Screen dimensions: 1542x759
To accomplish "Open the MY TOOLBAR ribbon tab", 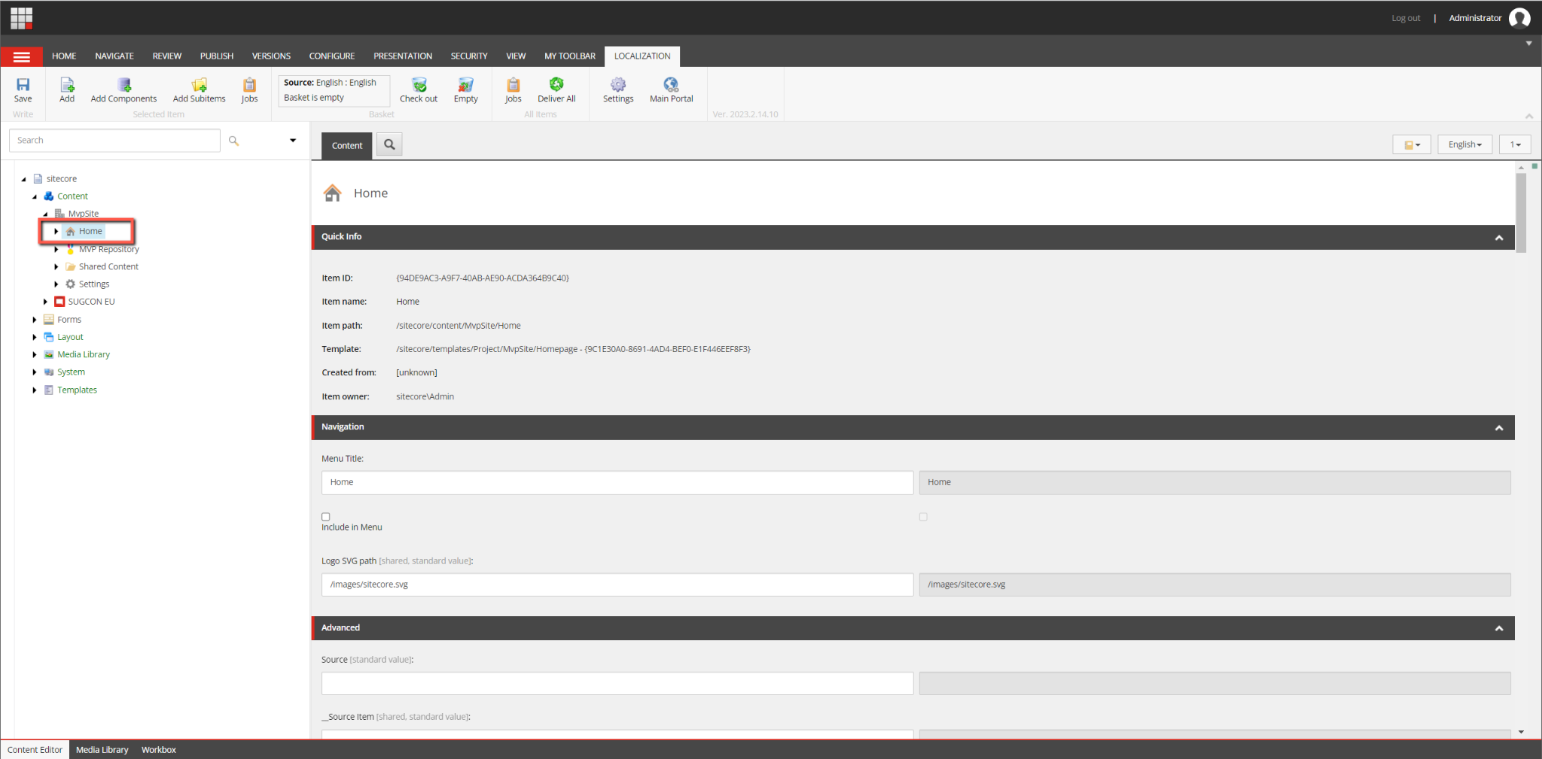I will click(570, 56).
